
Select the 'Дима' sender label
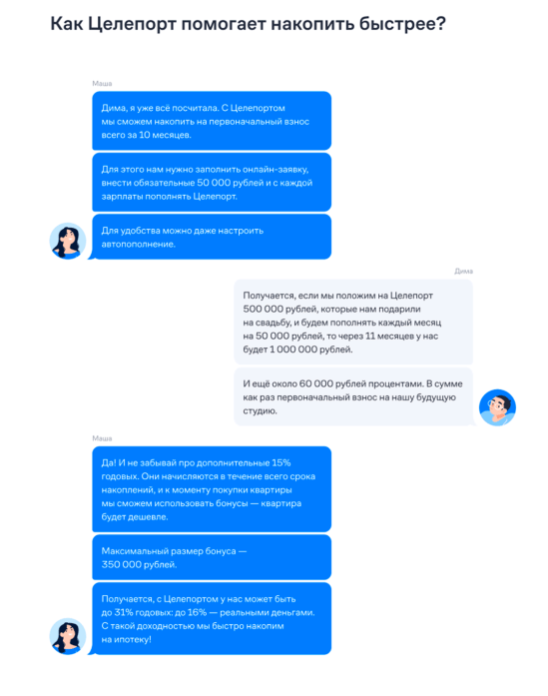coord(464,272)
